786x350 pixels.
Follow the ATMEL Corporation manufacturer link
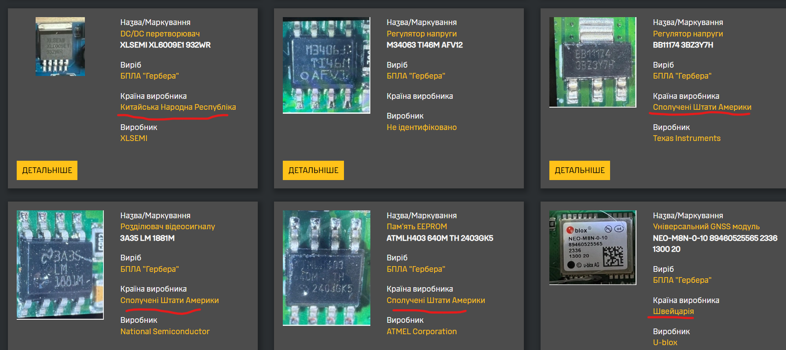(x=421, y=332)
